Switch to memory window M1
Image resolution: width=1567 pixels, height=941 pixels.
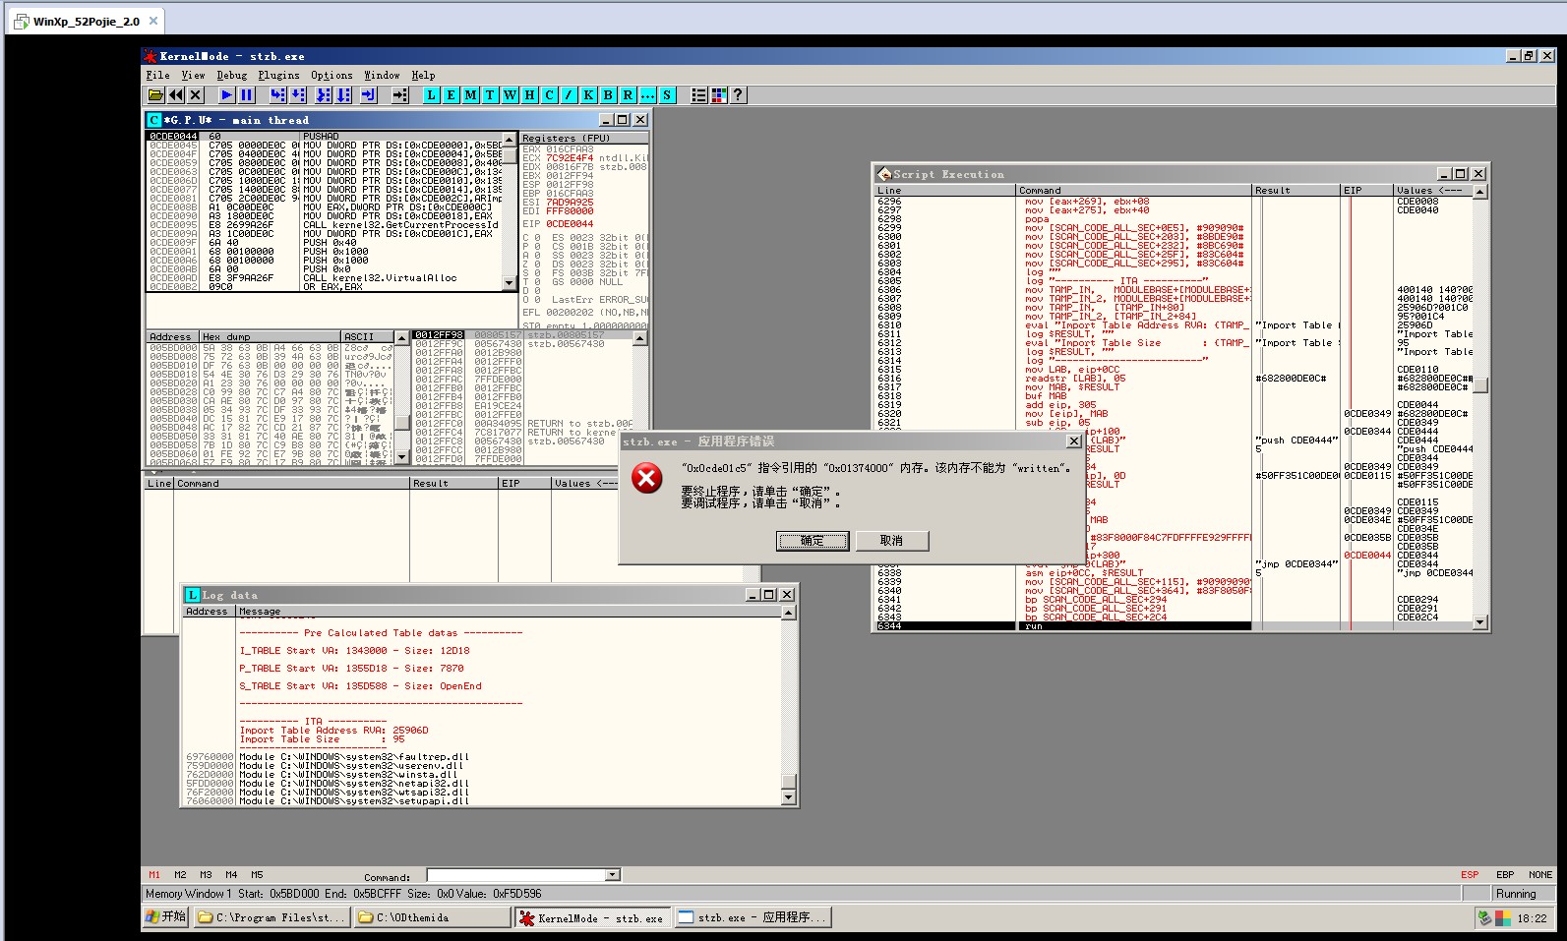[x=154, y=874]
